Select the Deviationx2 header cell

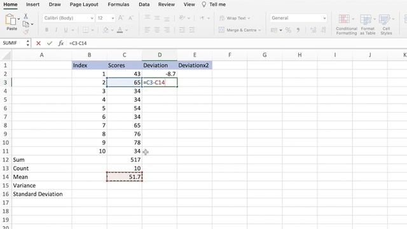[195, 65]
